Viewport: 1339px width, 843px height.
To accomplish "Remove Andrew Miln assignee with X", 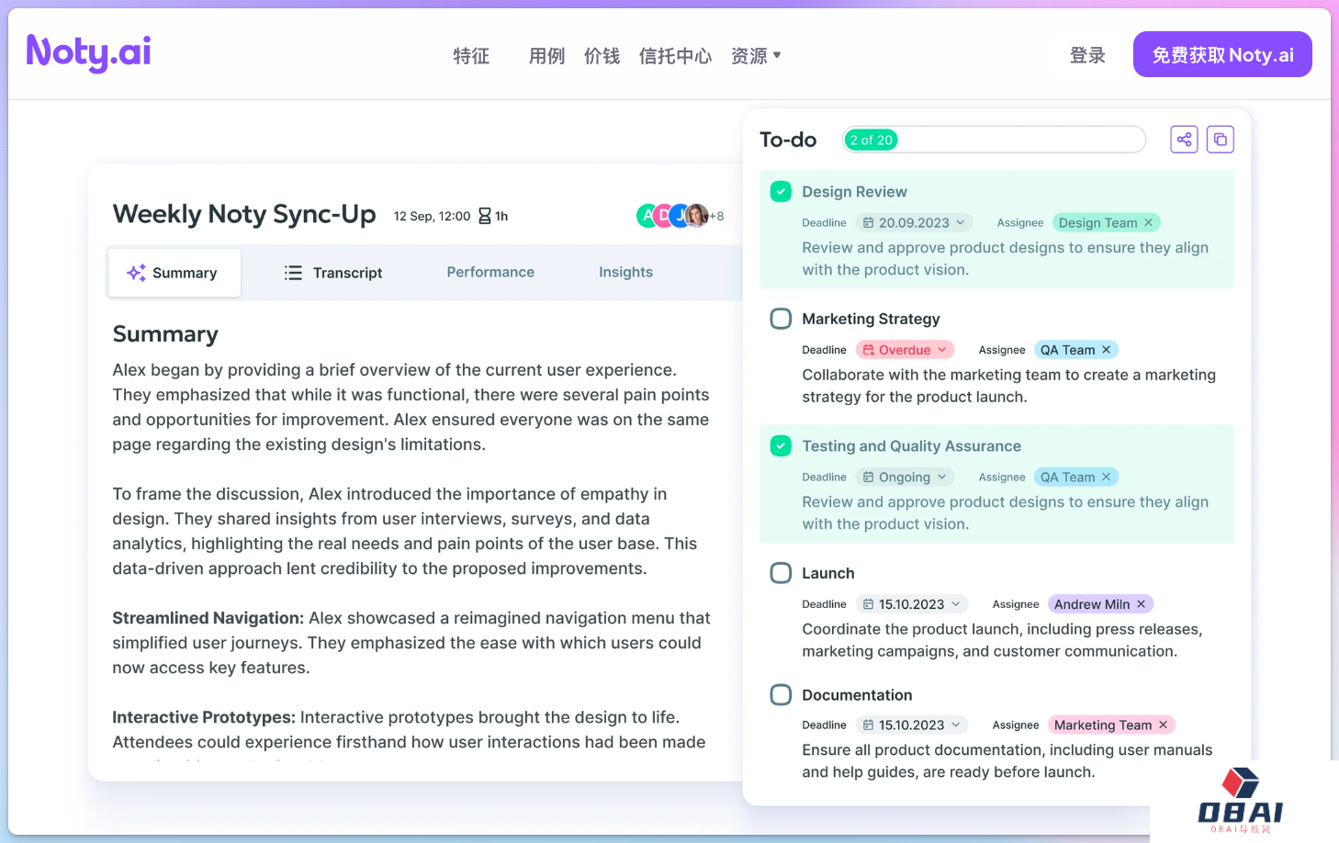I will [1142, 604].
